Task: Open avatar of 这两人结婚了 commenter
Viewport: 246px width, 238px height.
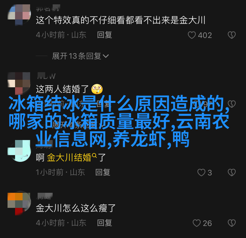Action: (x=19, y=83)
